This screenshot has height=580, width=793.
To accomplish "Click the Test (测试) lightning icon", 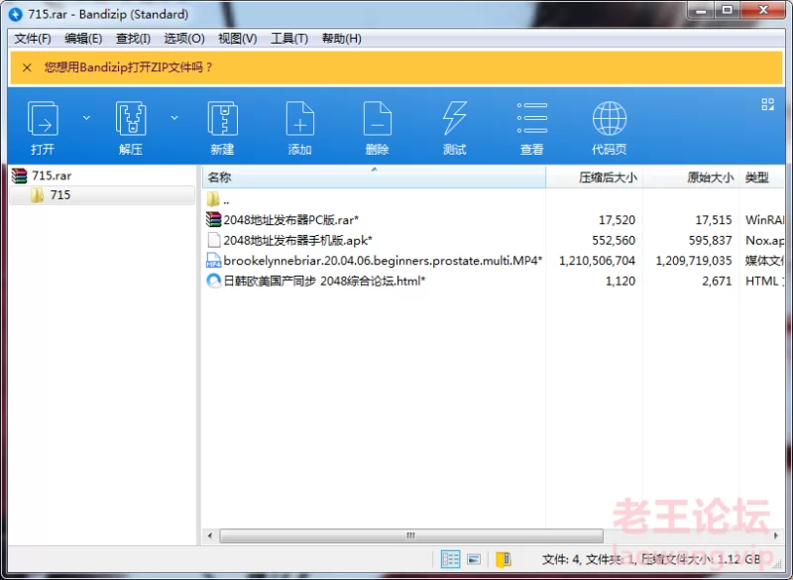I will (x=454, y=119).
